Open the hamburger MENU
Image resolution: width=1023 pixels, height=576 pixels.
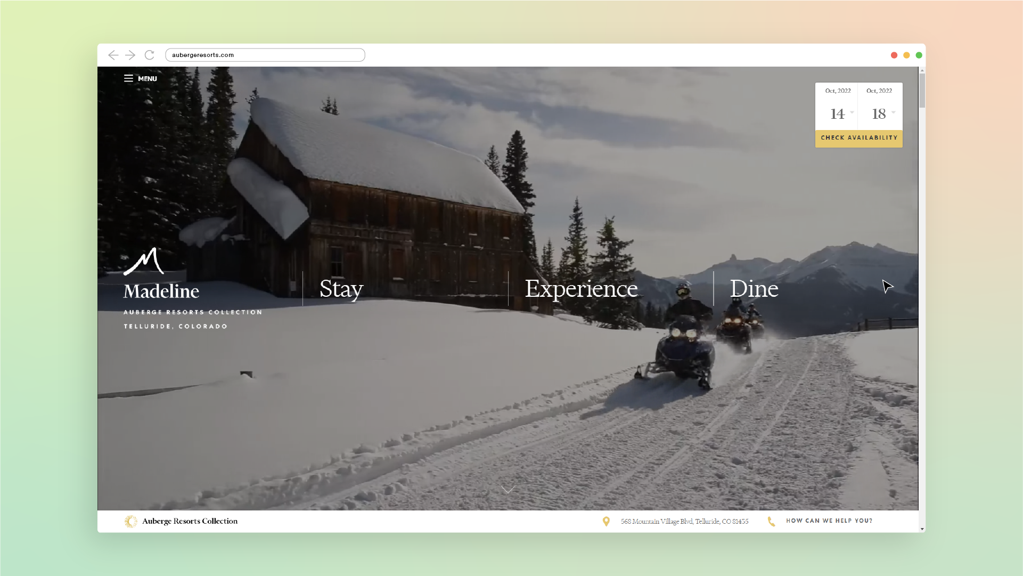[x=141, y=78]
